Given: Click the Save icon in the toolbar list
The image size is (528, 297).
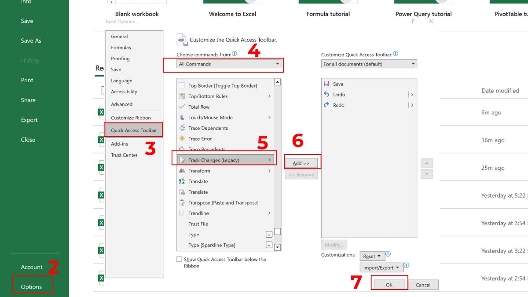Looking at the screenshot, I should coord(326,84).
